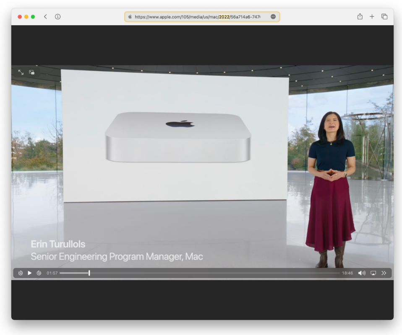402x335 pixels.
Task: Show tab overview
Action: tap(384, 17)
